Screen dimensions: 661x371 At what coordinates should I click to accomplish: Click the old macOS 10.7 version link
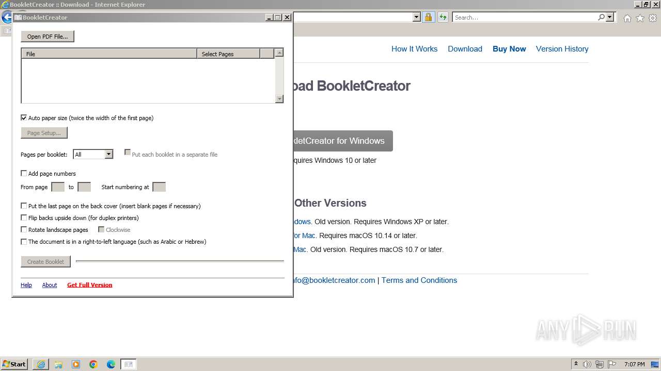point(300,249)
